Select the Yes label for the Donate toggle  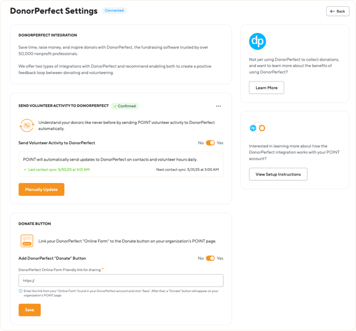(220, 258)
